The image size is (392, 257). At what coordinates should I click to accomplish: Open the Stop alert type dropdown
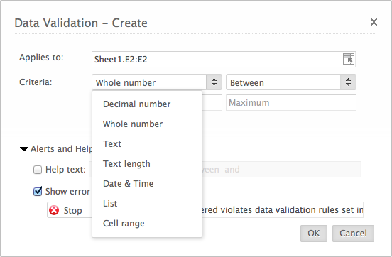coord(70,210)
